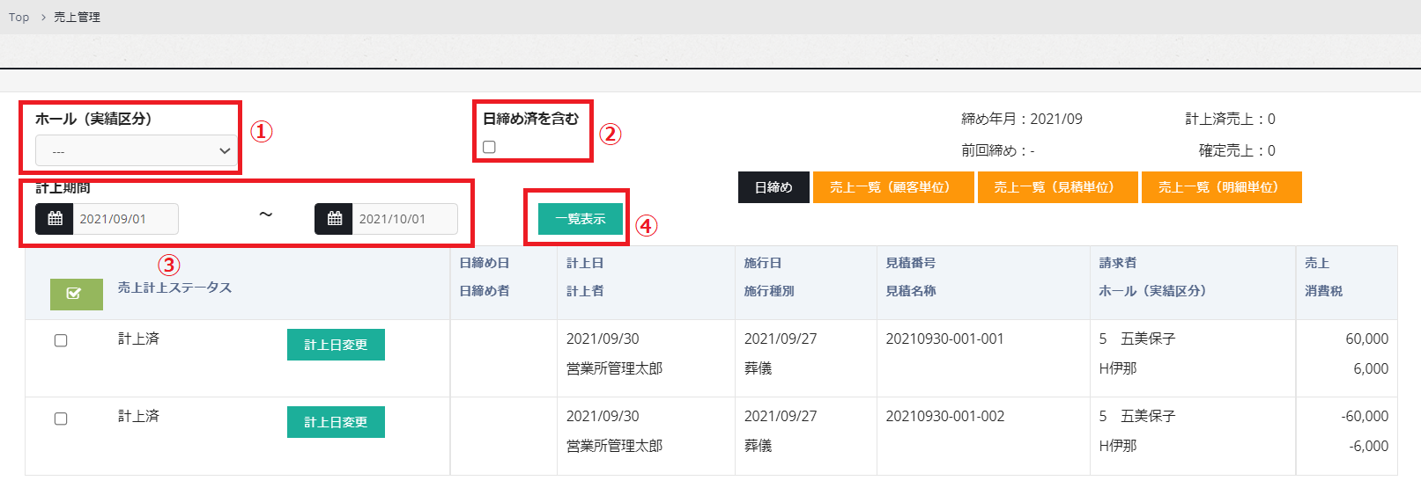Enable the 日締め済を含む checkbox
Screen dimensions: 1421x488
click(489, 147)
